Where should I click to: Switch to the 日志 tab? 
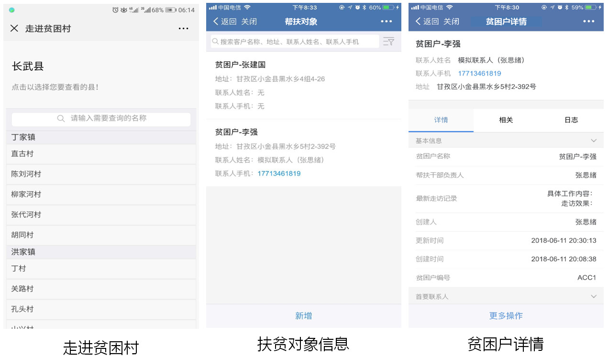[x=571, y=120]
